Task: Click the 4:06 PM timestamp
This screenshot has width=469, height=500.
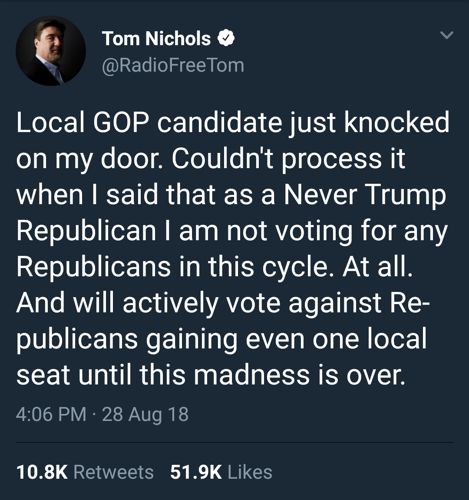Action: (x=51, y=414)
